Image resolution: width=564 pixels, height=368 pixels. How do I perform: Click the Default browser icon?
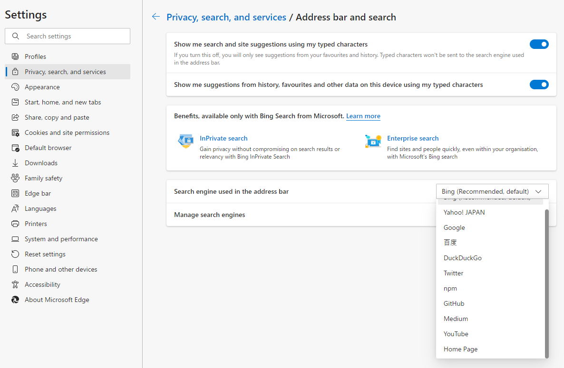(15, 148)
